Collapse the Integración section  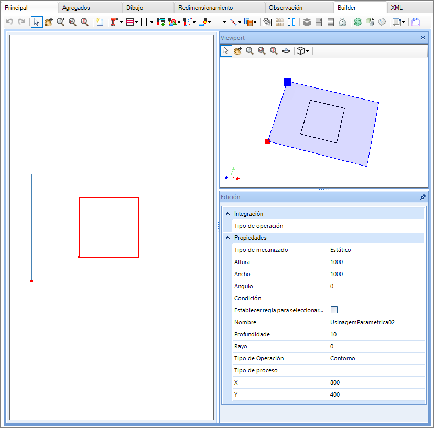[228, 214]
